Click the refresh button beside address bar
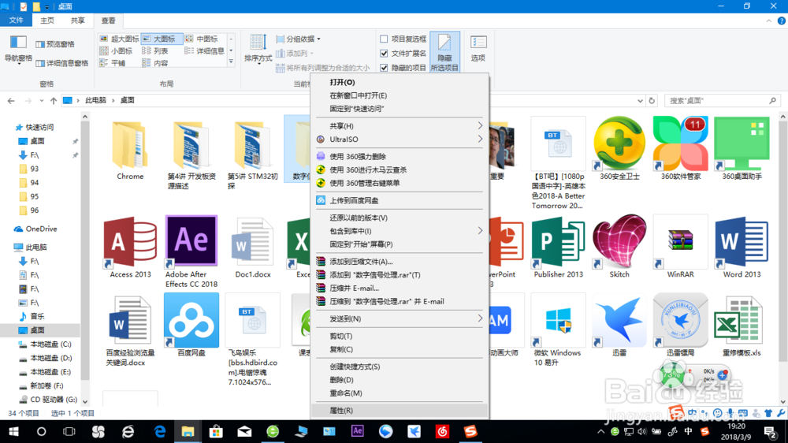The height and width of the screenshot is (443, 788). (652, 101)
